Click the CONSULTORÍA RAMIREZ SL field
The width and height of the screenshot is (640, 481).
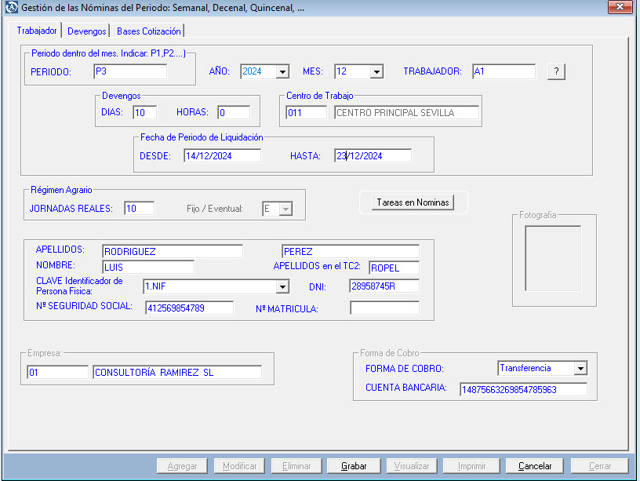pos(177,373)
